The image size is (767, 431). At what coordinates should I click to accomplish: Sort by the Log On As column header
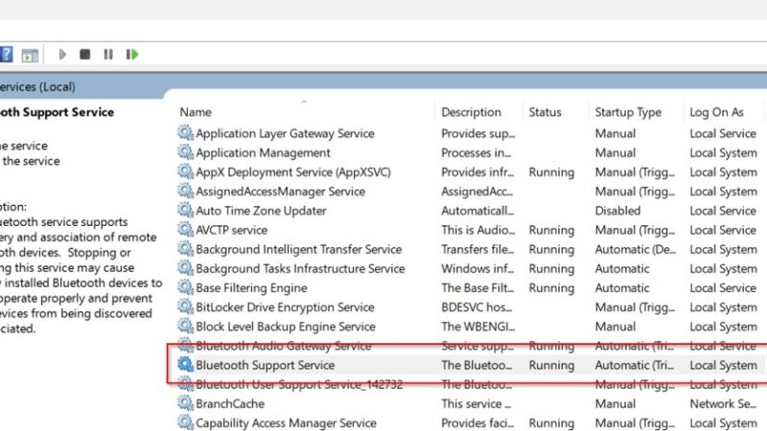pyautogui.click(x=716, y=112)
